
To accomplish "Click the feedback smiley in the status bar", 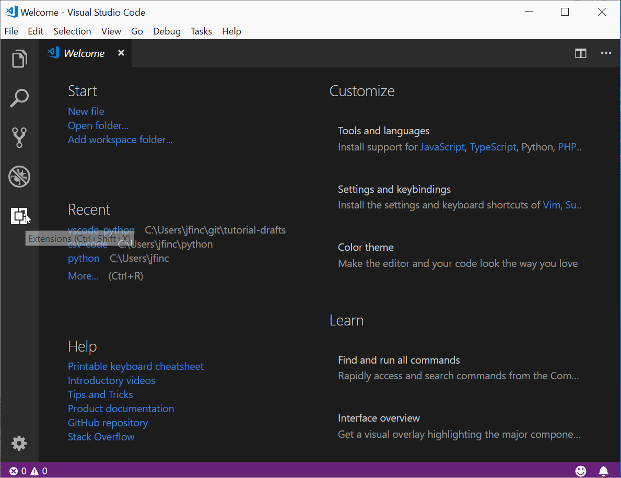I will pos(581,471).
